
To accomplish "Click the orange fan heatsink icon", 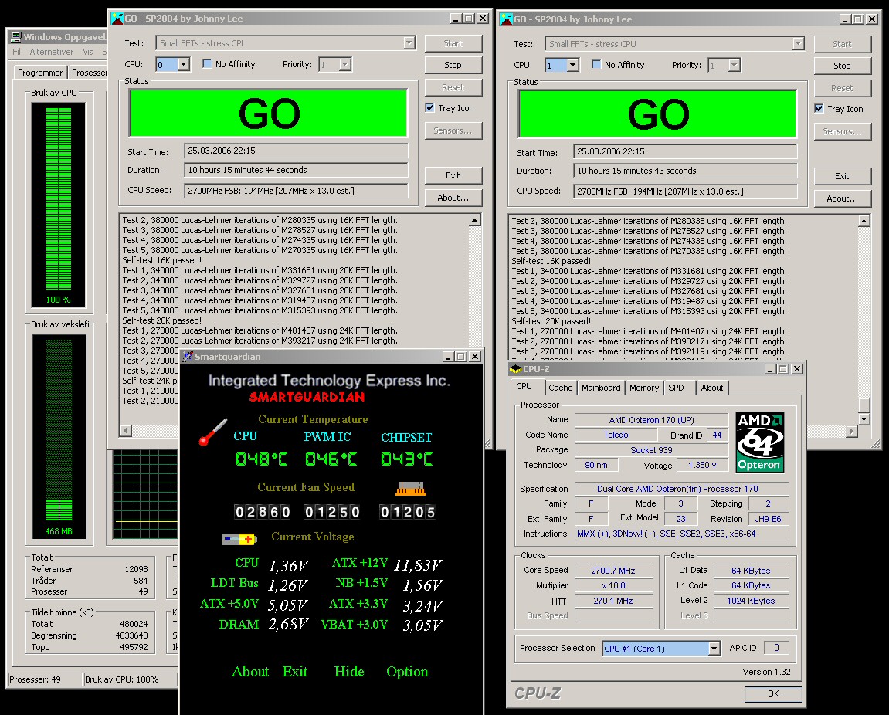I will pos(410,488).
